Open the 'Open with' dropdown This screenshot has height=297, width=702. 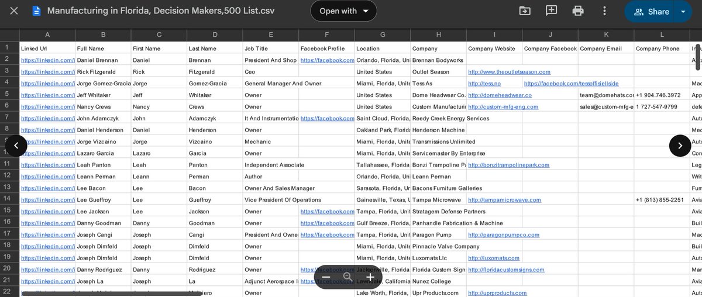(343, 11)
